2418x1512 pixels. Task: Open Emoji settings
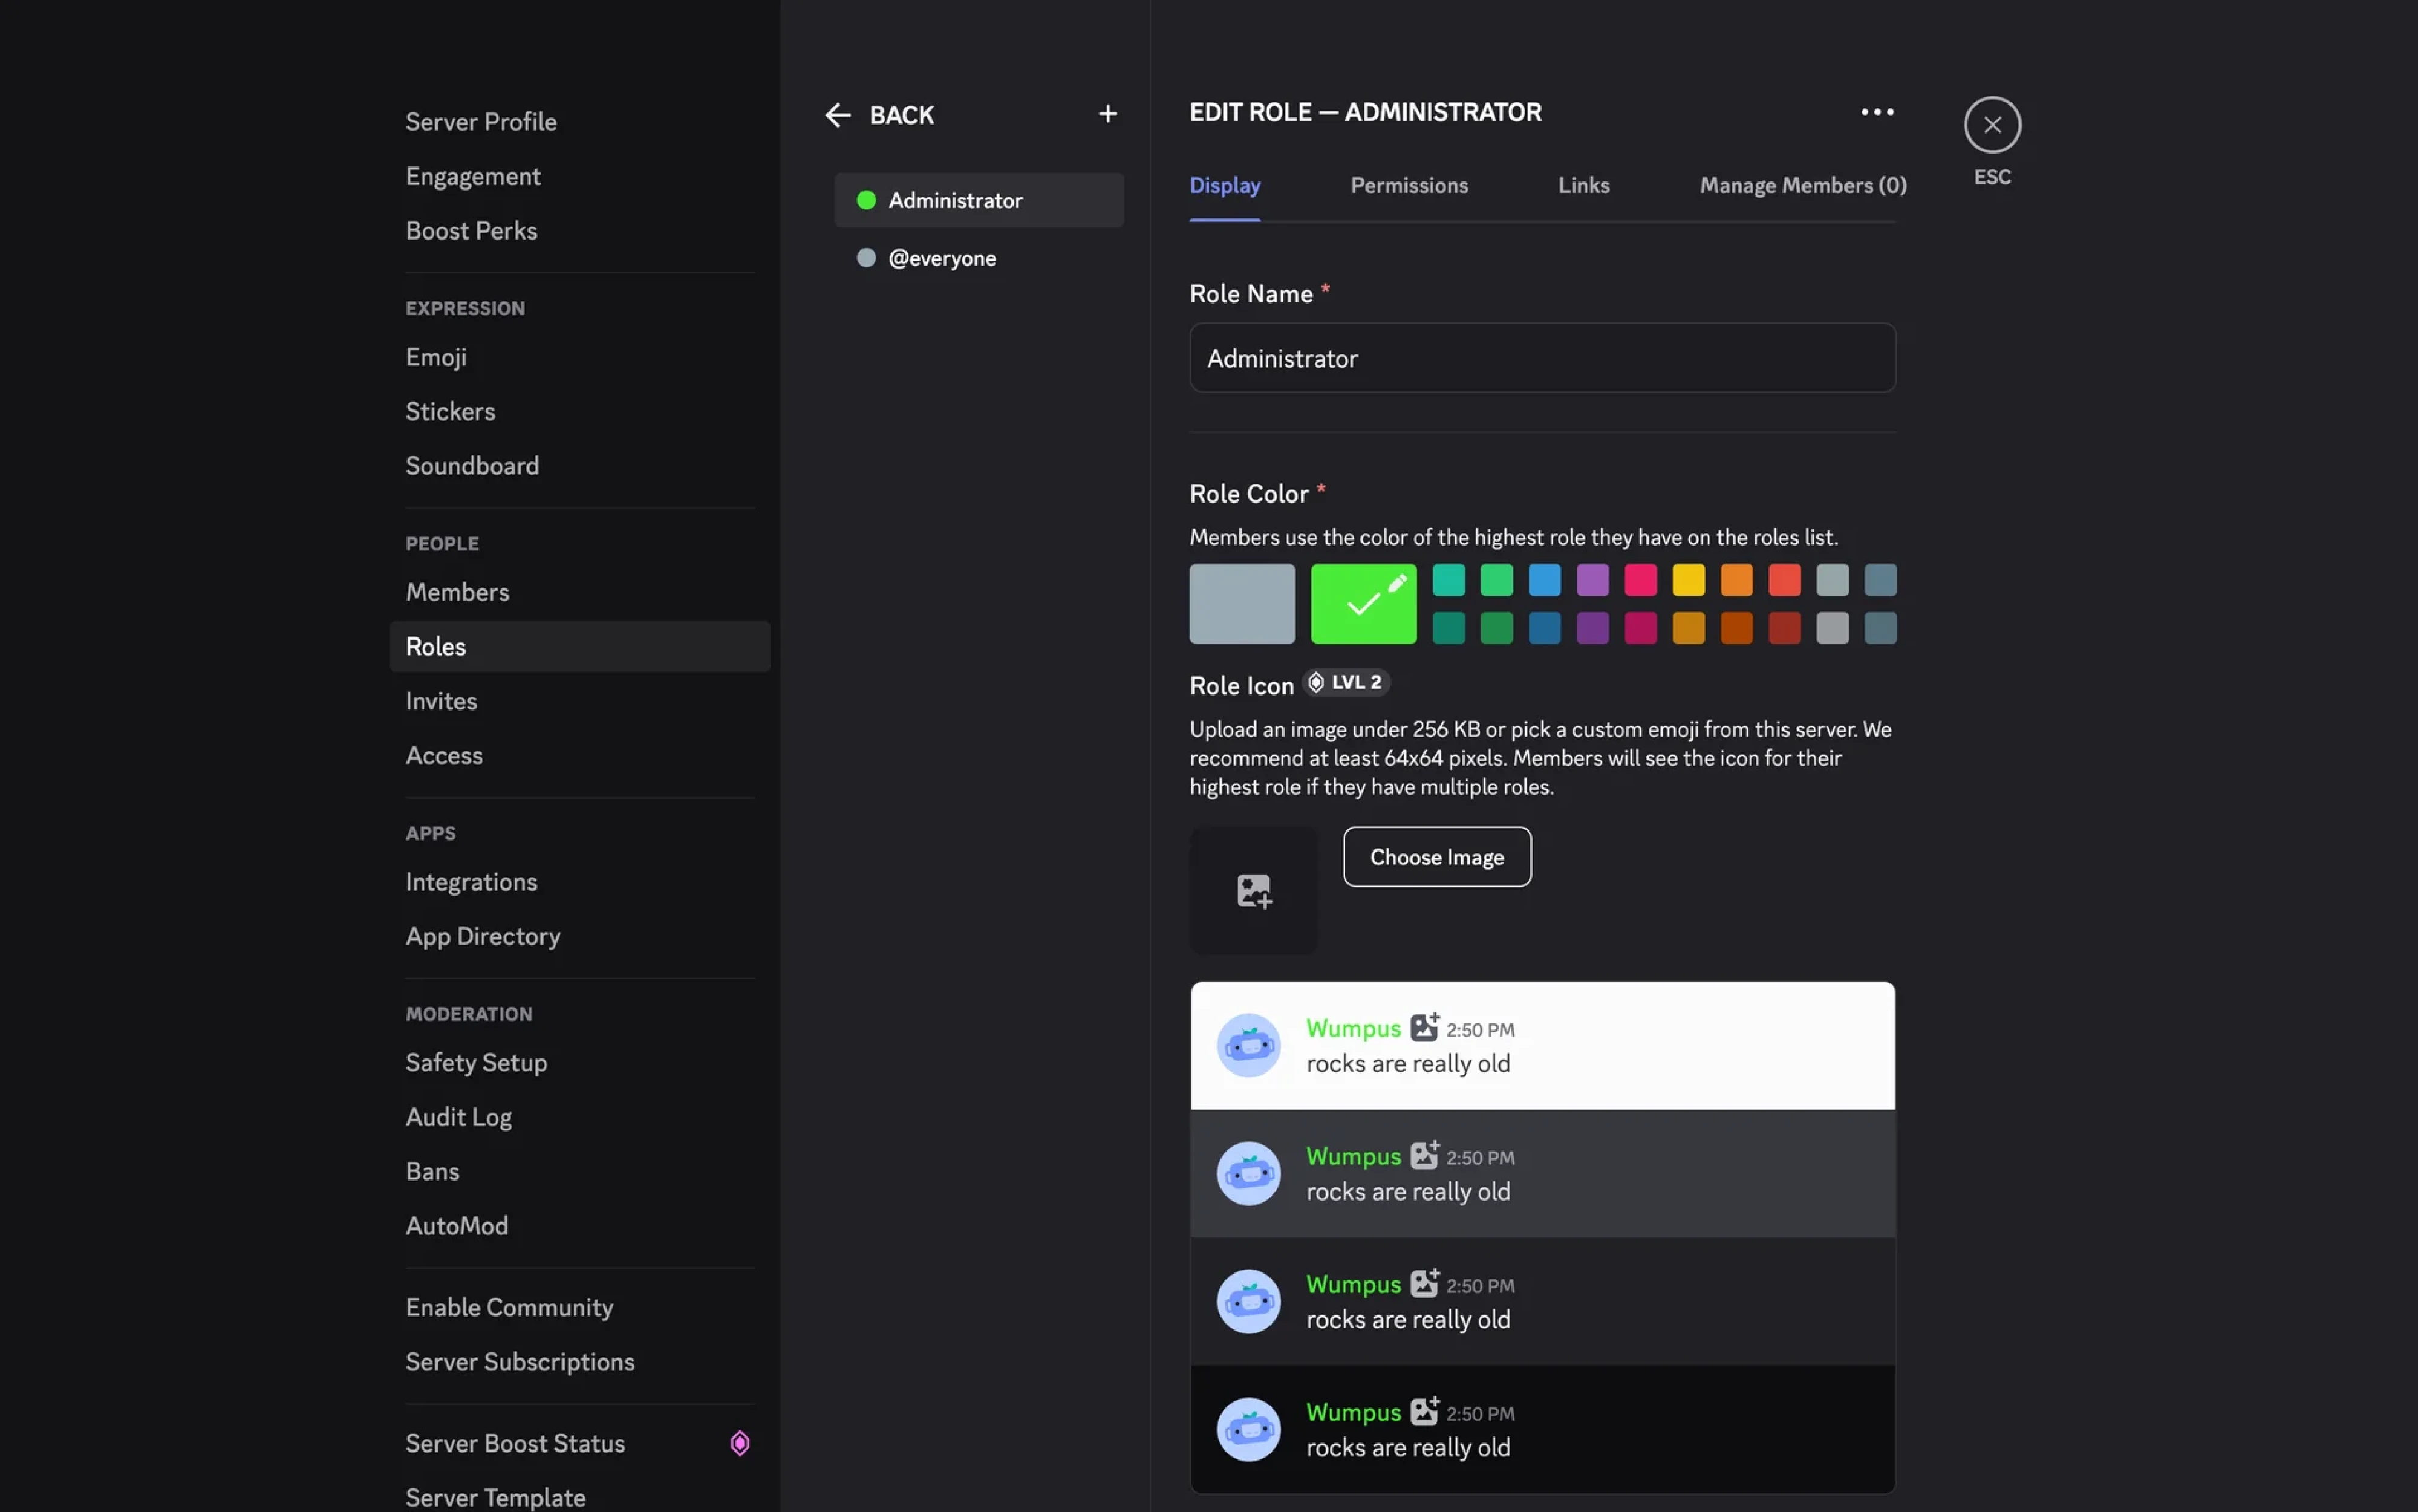580,357
